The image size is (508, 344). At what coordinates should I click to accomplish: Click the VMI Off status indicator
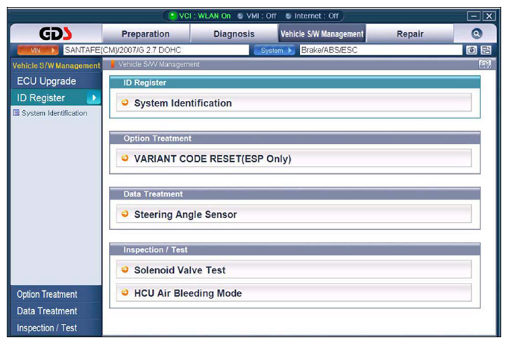(x=257, y=16)
